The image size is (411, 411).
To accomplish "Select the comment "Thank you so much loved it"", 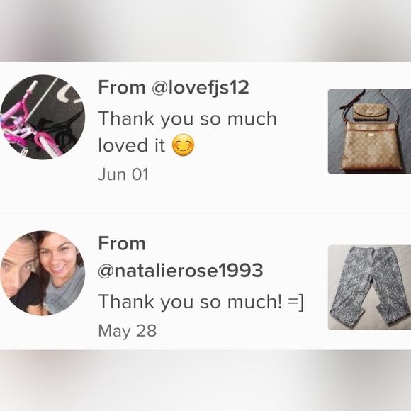I will [x=187, y=132].
